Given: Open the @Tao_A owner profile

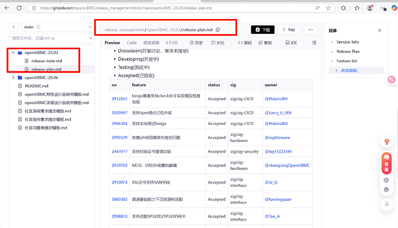Looking at the screenshot, I should click(272, 216).
